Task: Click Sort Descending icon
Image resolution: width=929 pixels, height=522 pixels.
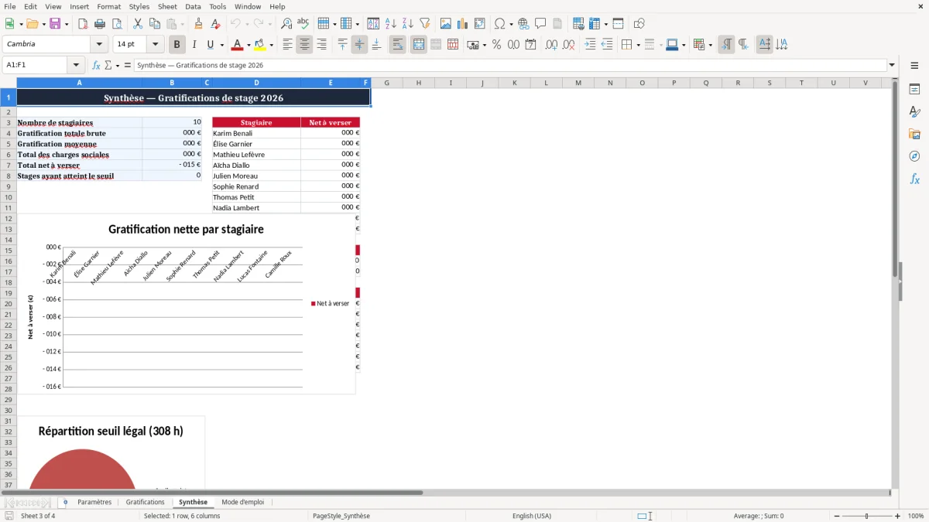Action: (408, 24)
